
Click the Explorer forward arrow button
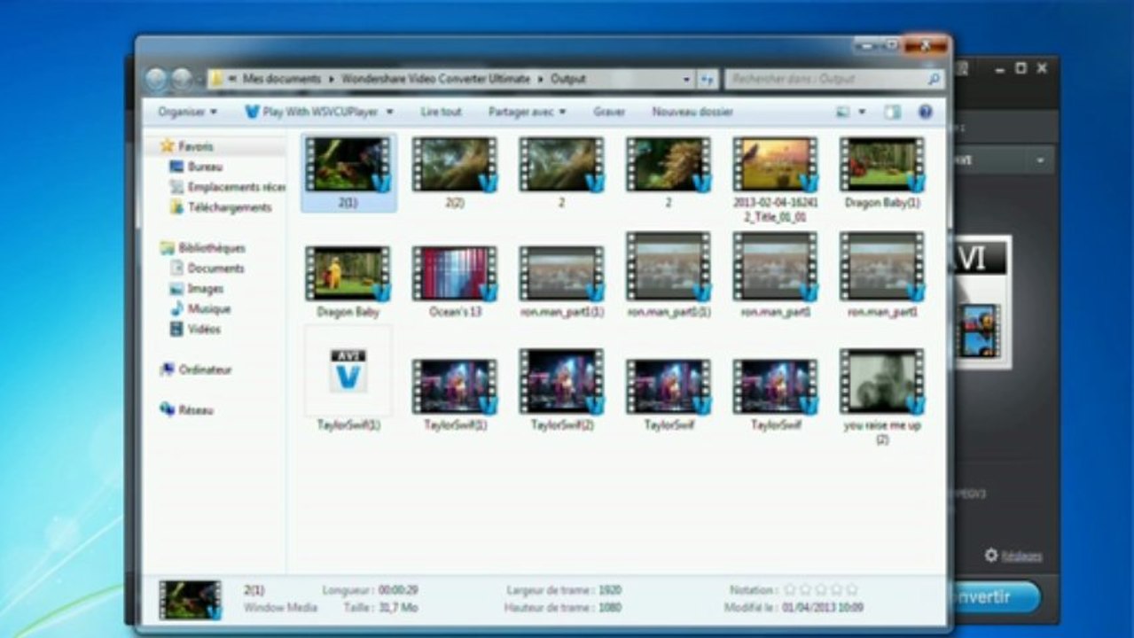(182, 80)
